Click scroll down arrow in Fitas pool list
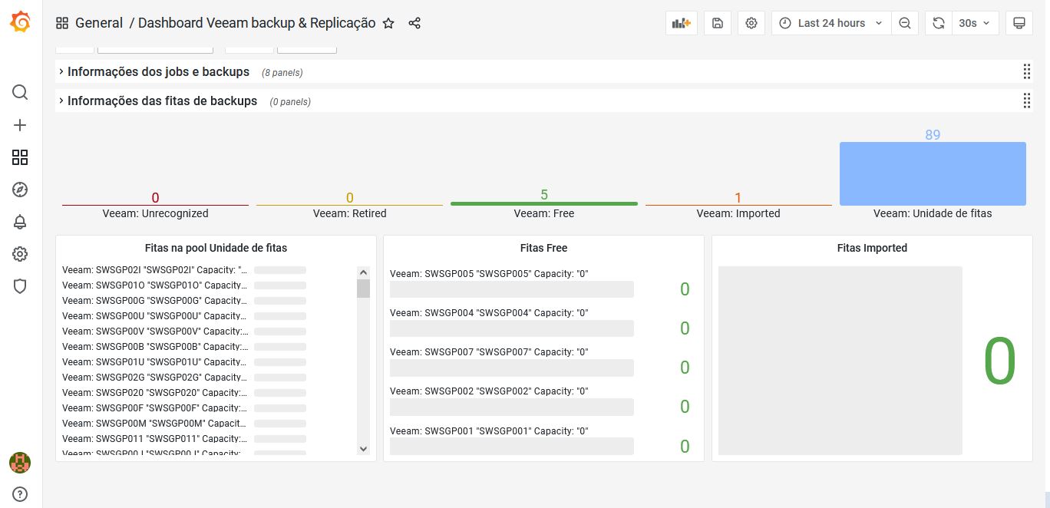Viewport: 1050px width, 508px height. click(x=364, y=449)
